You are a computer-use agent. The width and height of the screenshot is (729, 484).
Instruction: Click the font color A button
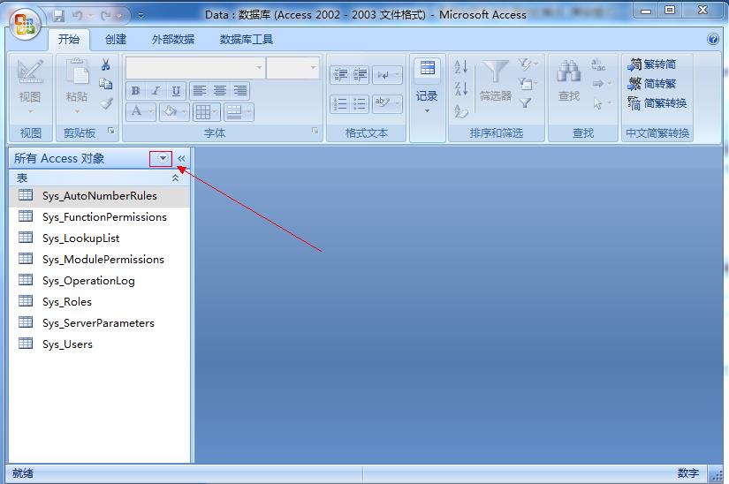[136, 111]
